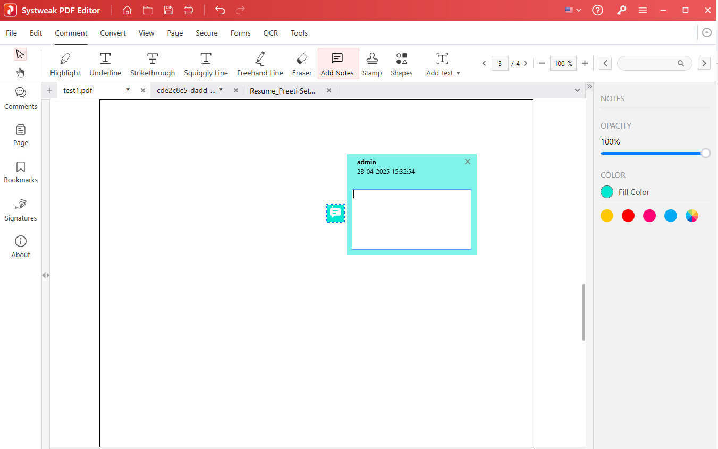This screenshot has width=718, height=449.
Task: Click the page number field
Action: [x=500, y=63]
